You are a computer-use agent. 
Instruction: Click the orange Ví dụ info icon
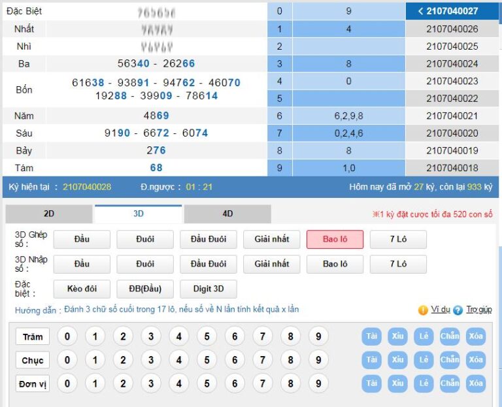pyautogui.click(x=423, y=310)
